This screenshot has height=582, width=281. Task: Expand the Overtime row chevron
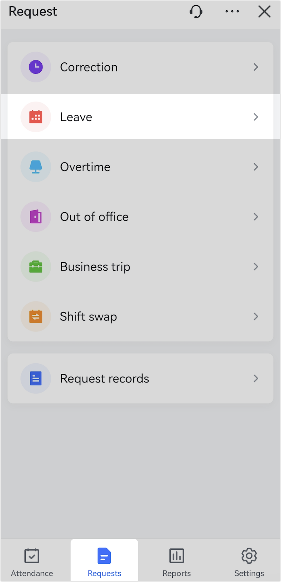pyautogui.click(x=256, y=167)
